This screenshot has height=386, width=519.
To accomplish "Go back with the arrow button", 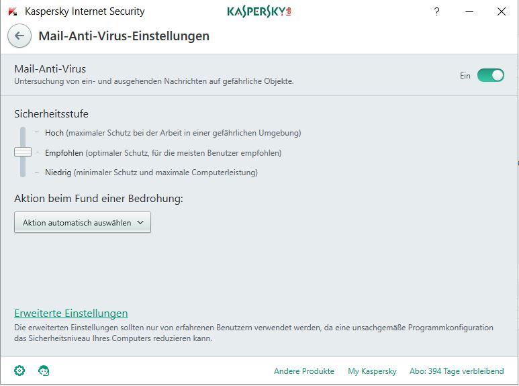I will 19,36.
